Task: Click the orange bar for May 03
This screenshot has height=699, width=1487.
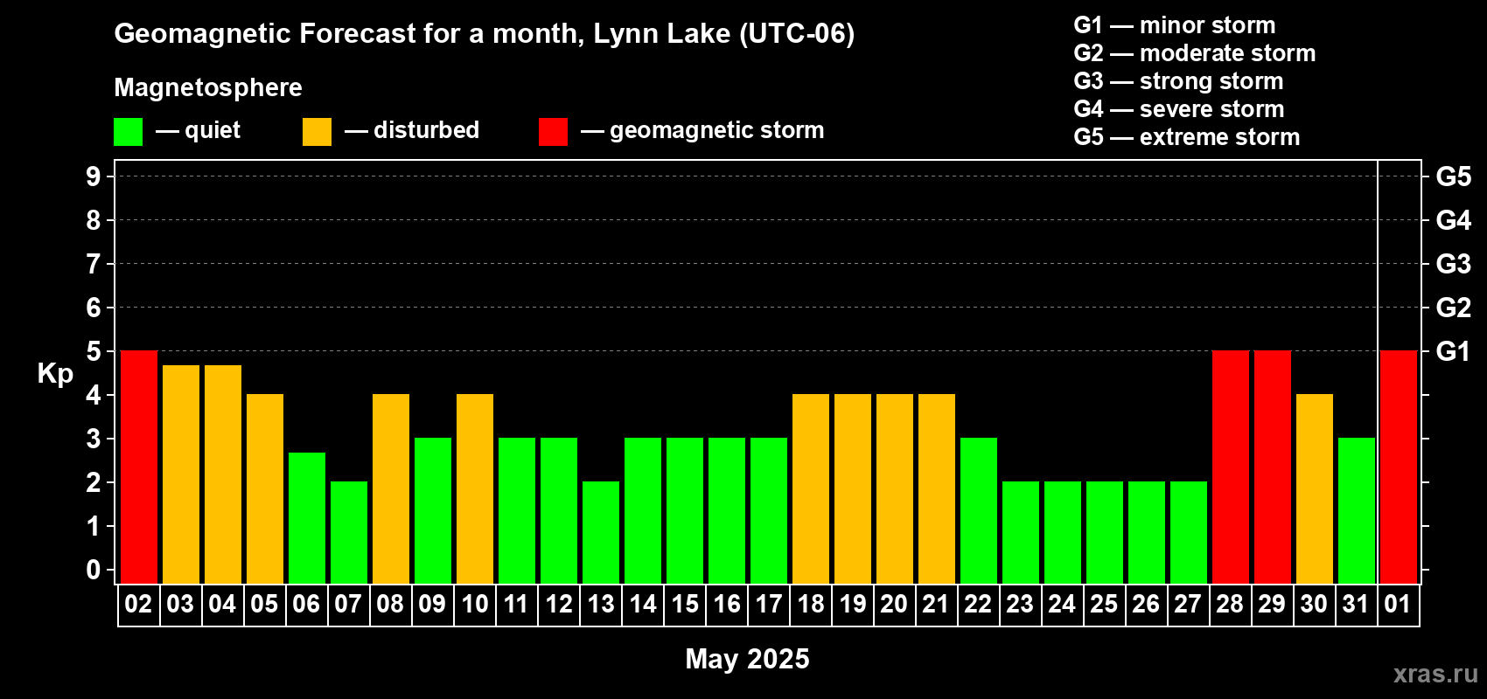Action: pyautogui.click(x=181, y=474)
